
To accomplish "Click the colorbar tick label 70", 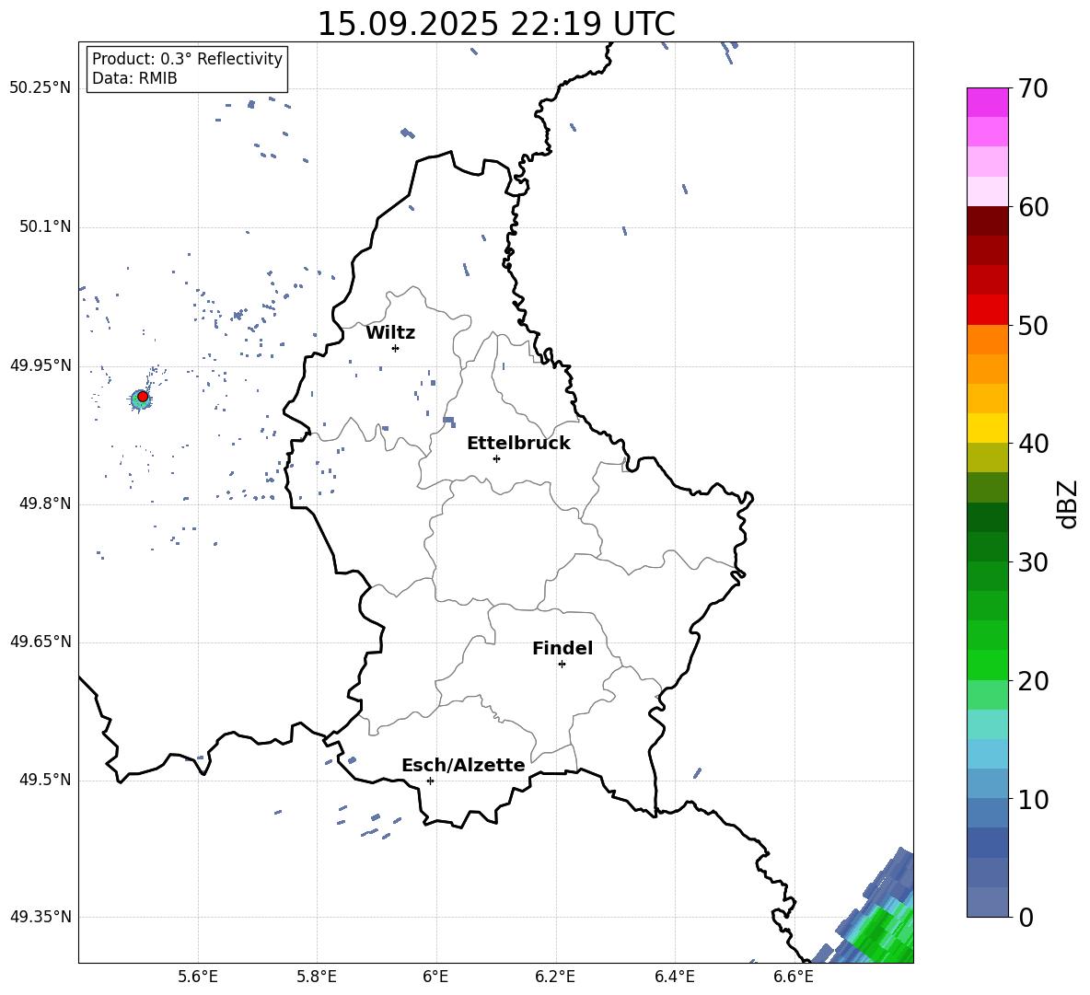I will [1033, 88].
